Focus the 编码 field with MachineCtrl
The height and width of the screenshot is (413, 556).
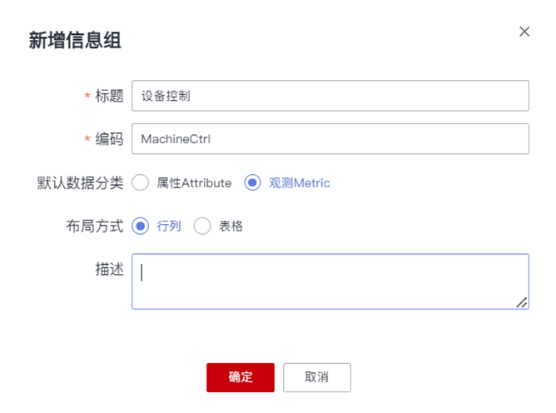pos(330,139)
